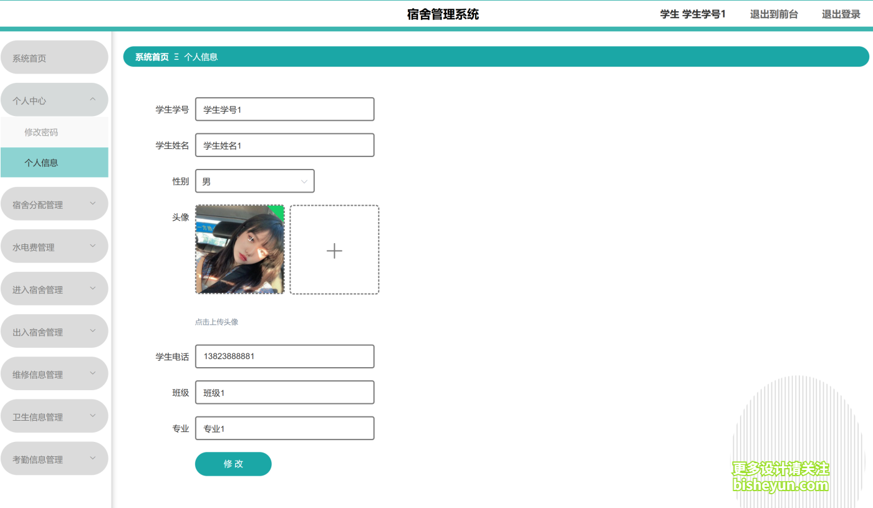Click 系统首页 in the breadcrumb bar

tap(150, 56)
